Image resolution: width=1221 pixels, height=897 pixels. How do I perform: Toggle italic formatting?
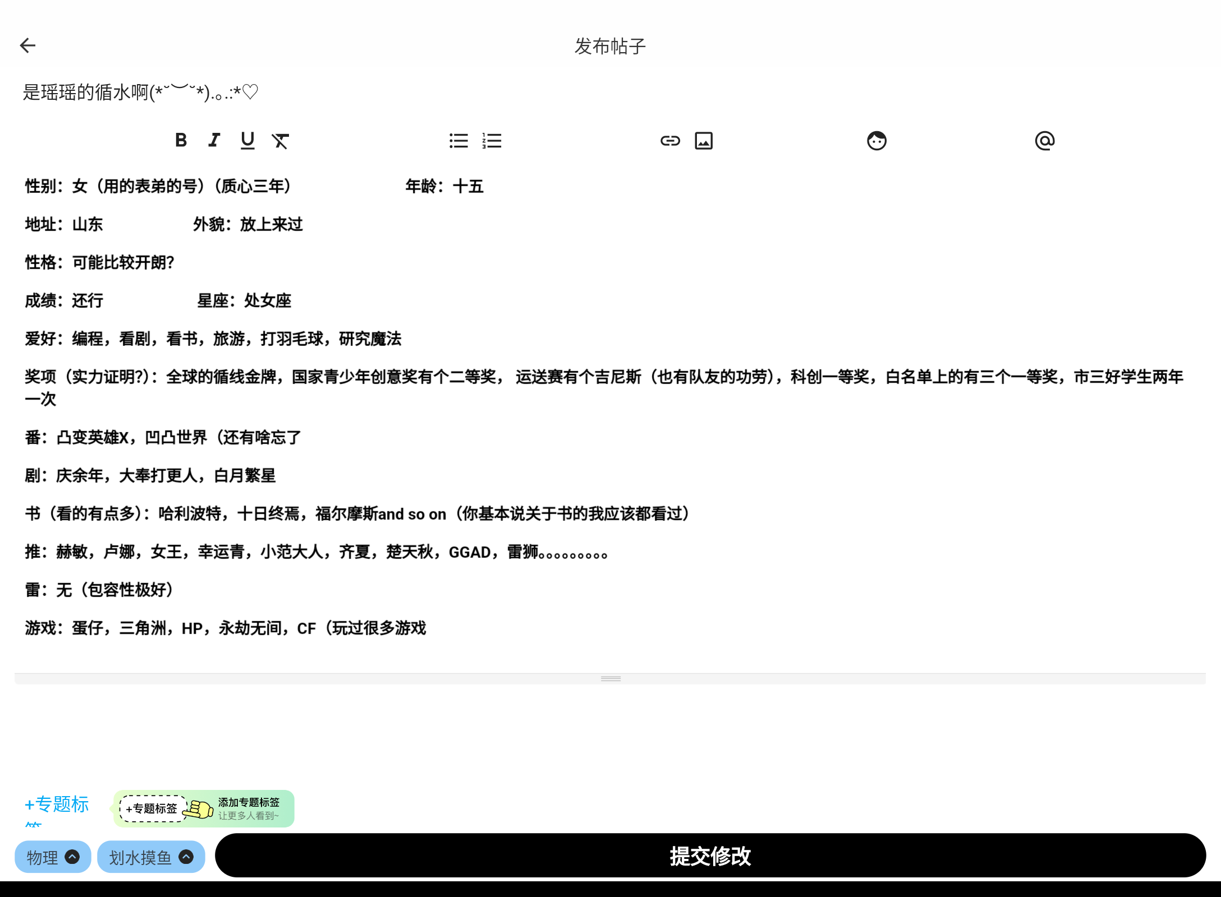(214, 140)
